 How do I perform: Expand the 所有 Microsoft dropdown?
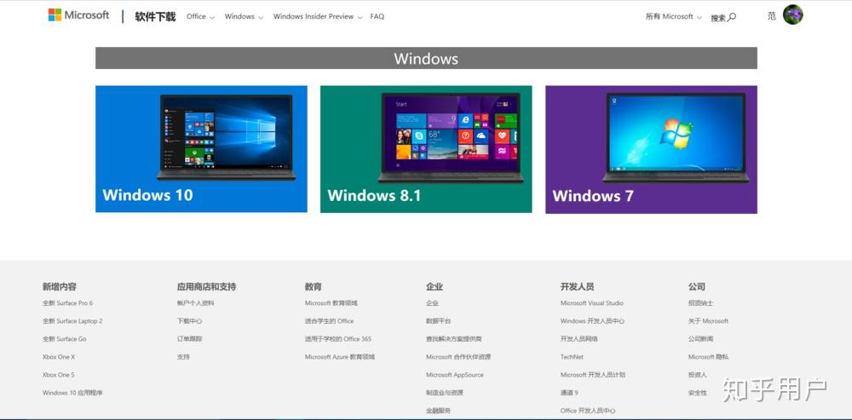click(674, 17)
